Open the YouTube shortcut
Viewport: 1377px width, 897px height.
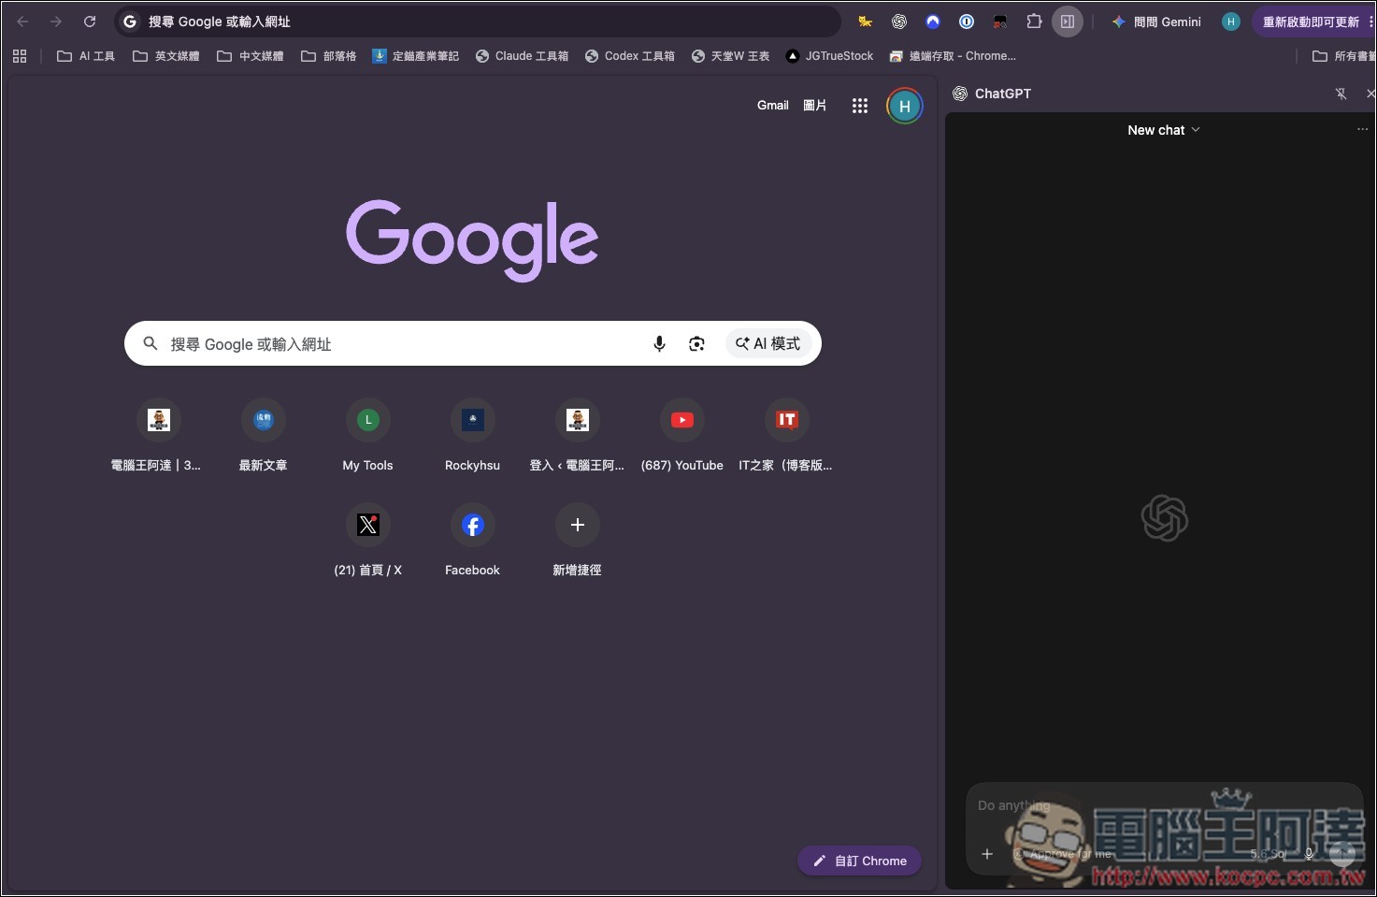pos(682,436)
